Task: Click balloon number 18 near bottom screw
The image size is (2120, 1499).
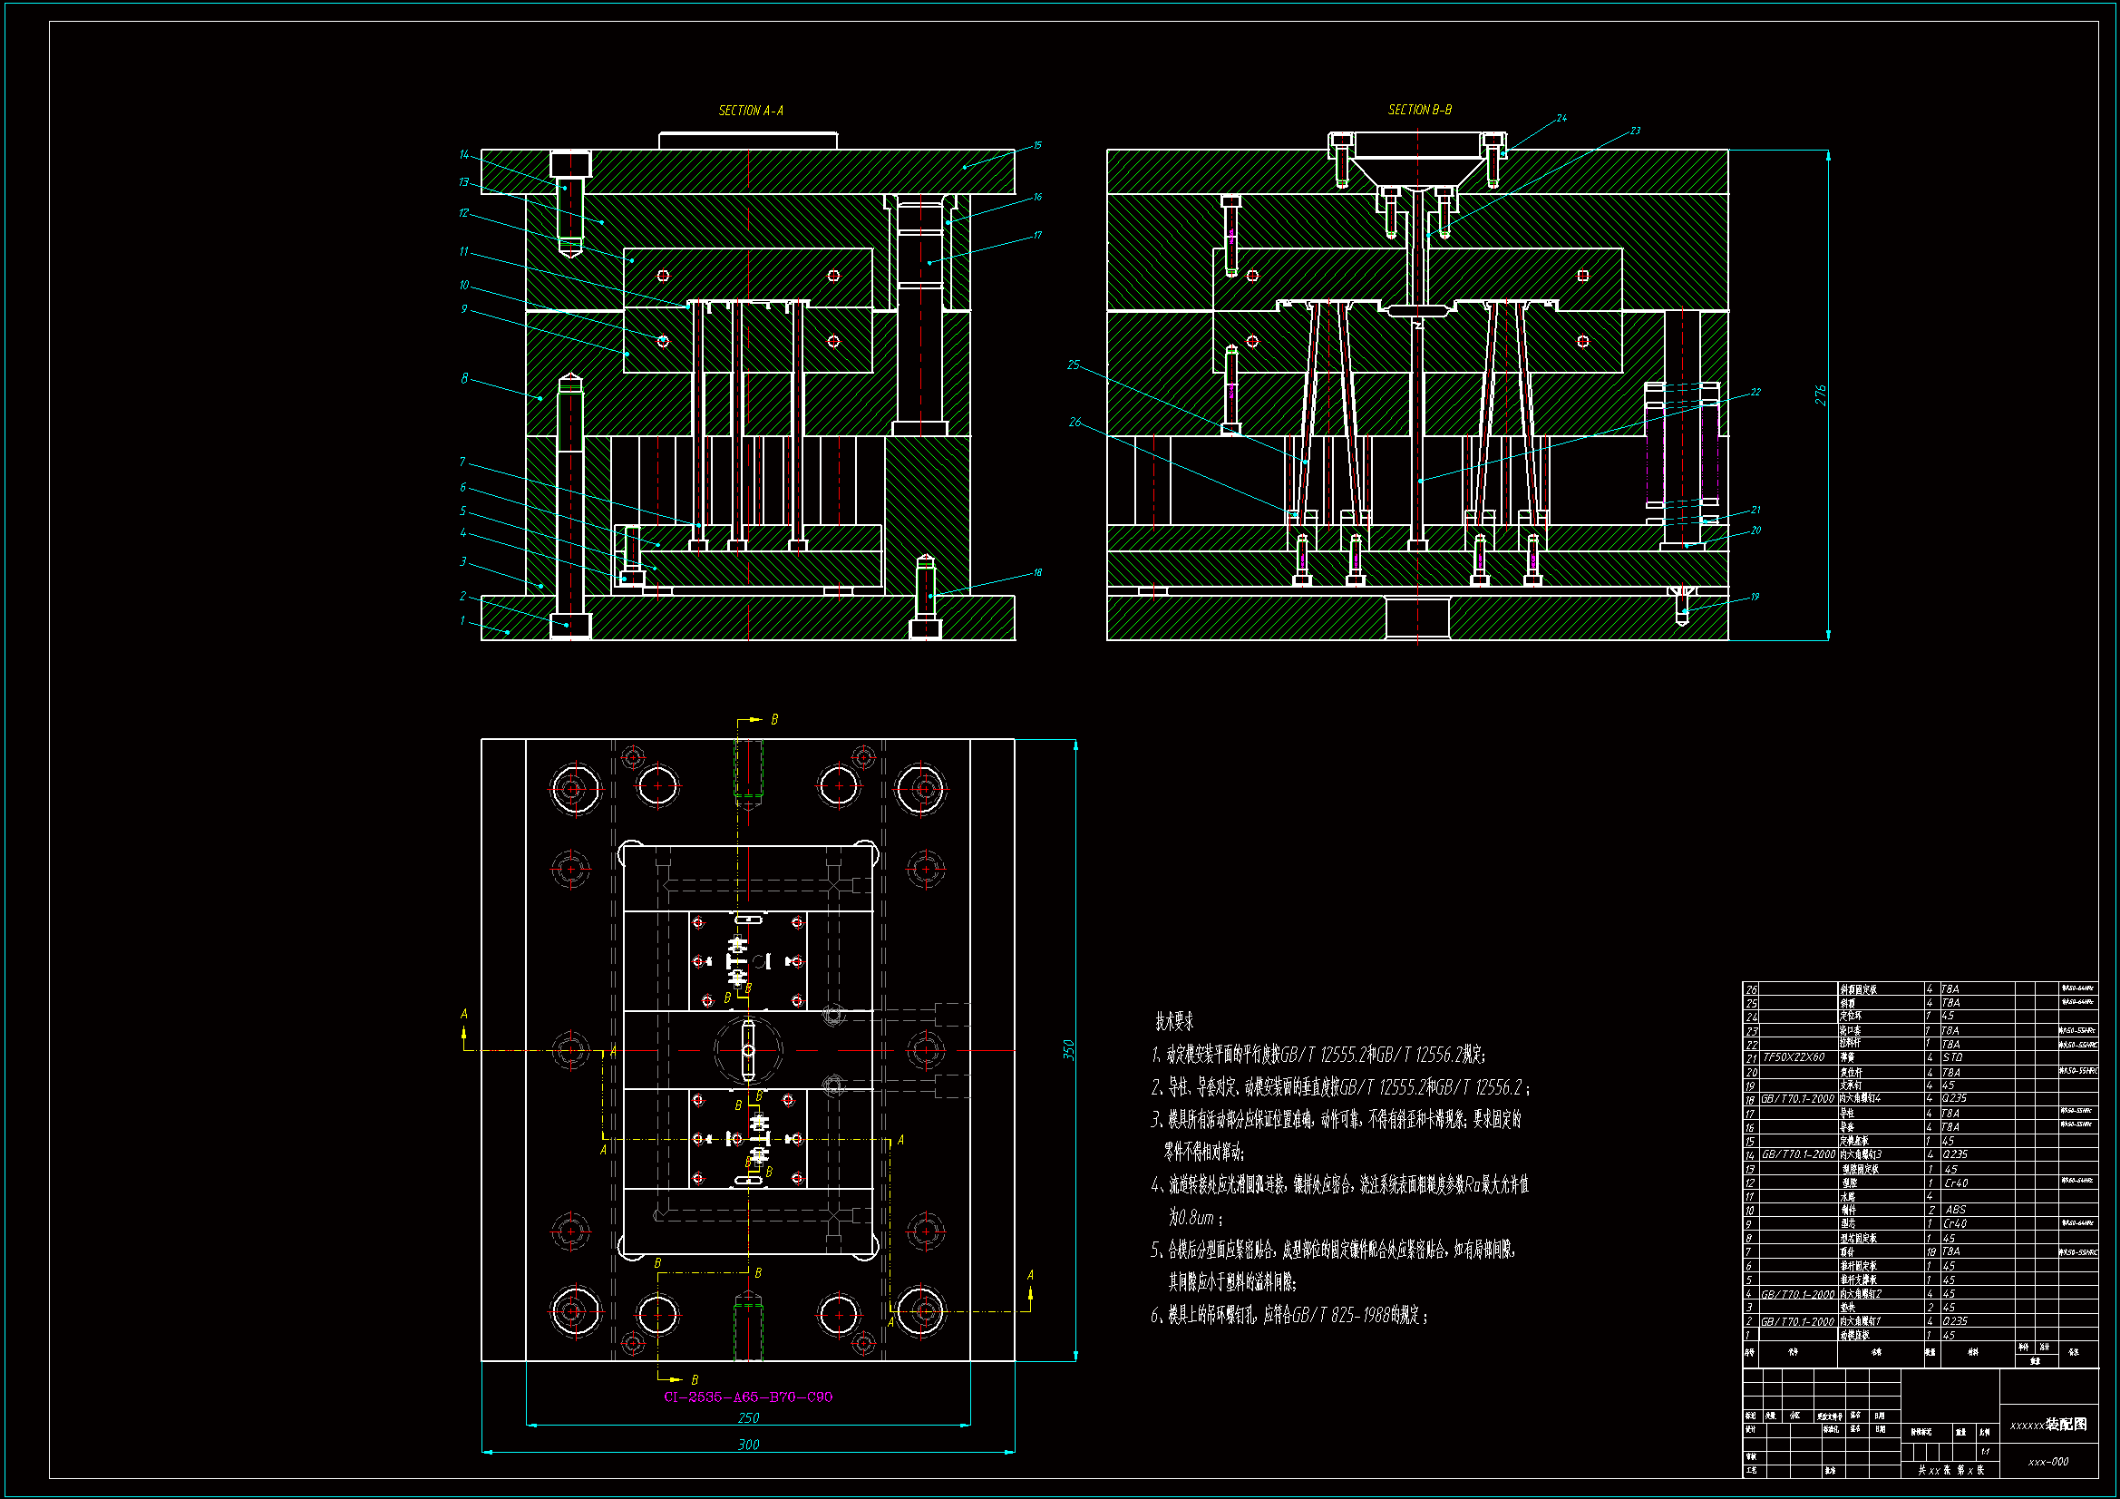Action: pyautogui.click(x=1037, y=572)
